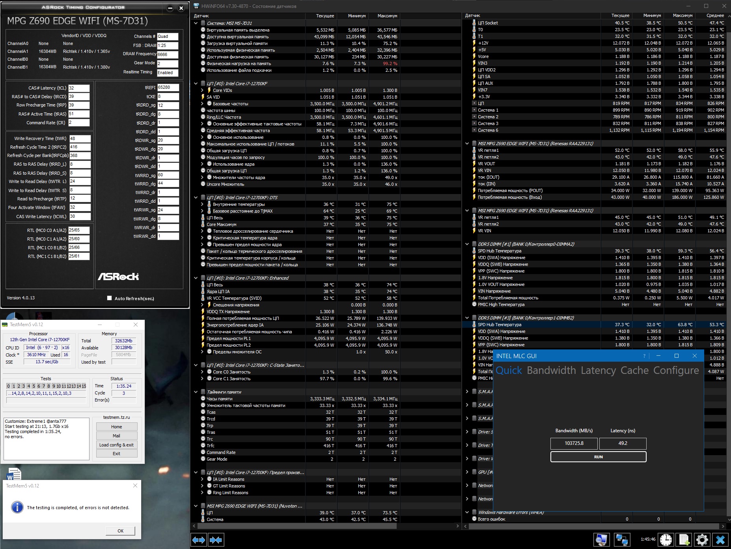Expand the Пределы множителя OC row

[x=202, y=352]
